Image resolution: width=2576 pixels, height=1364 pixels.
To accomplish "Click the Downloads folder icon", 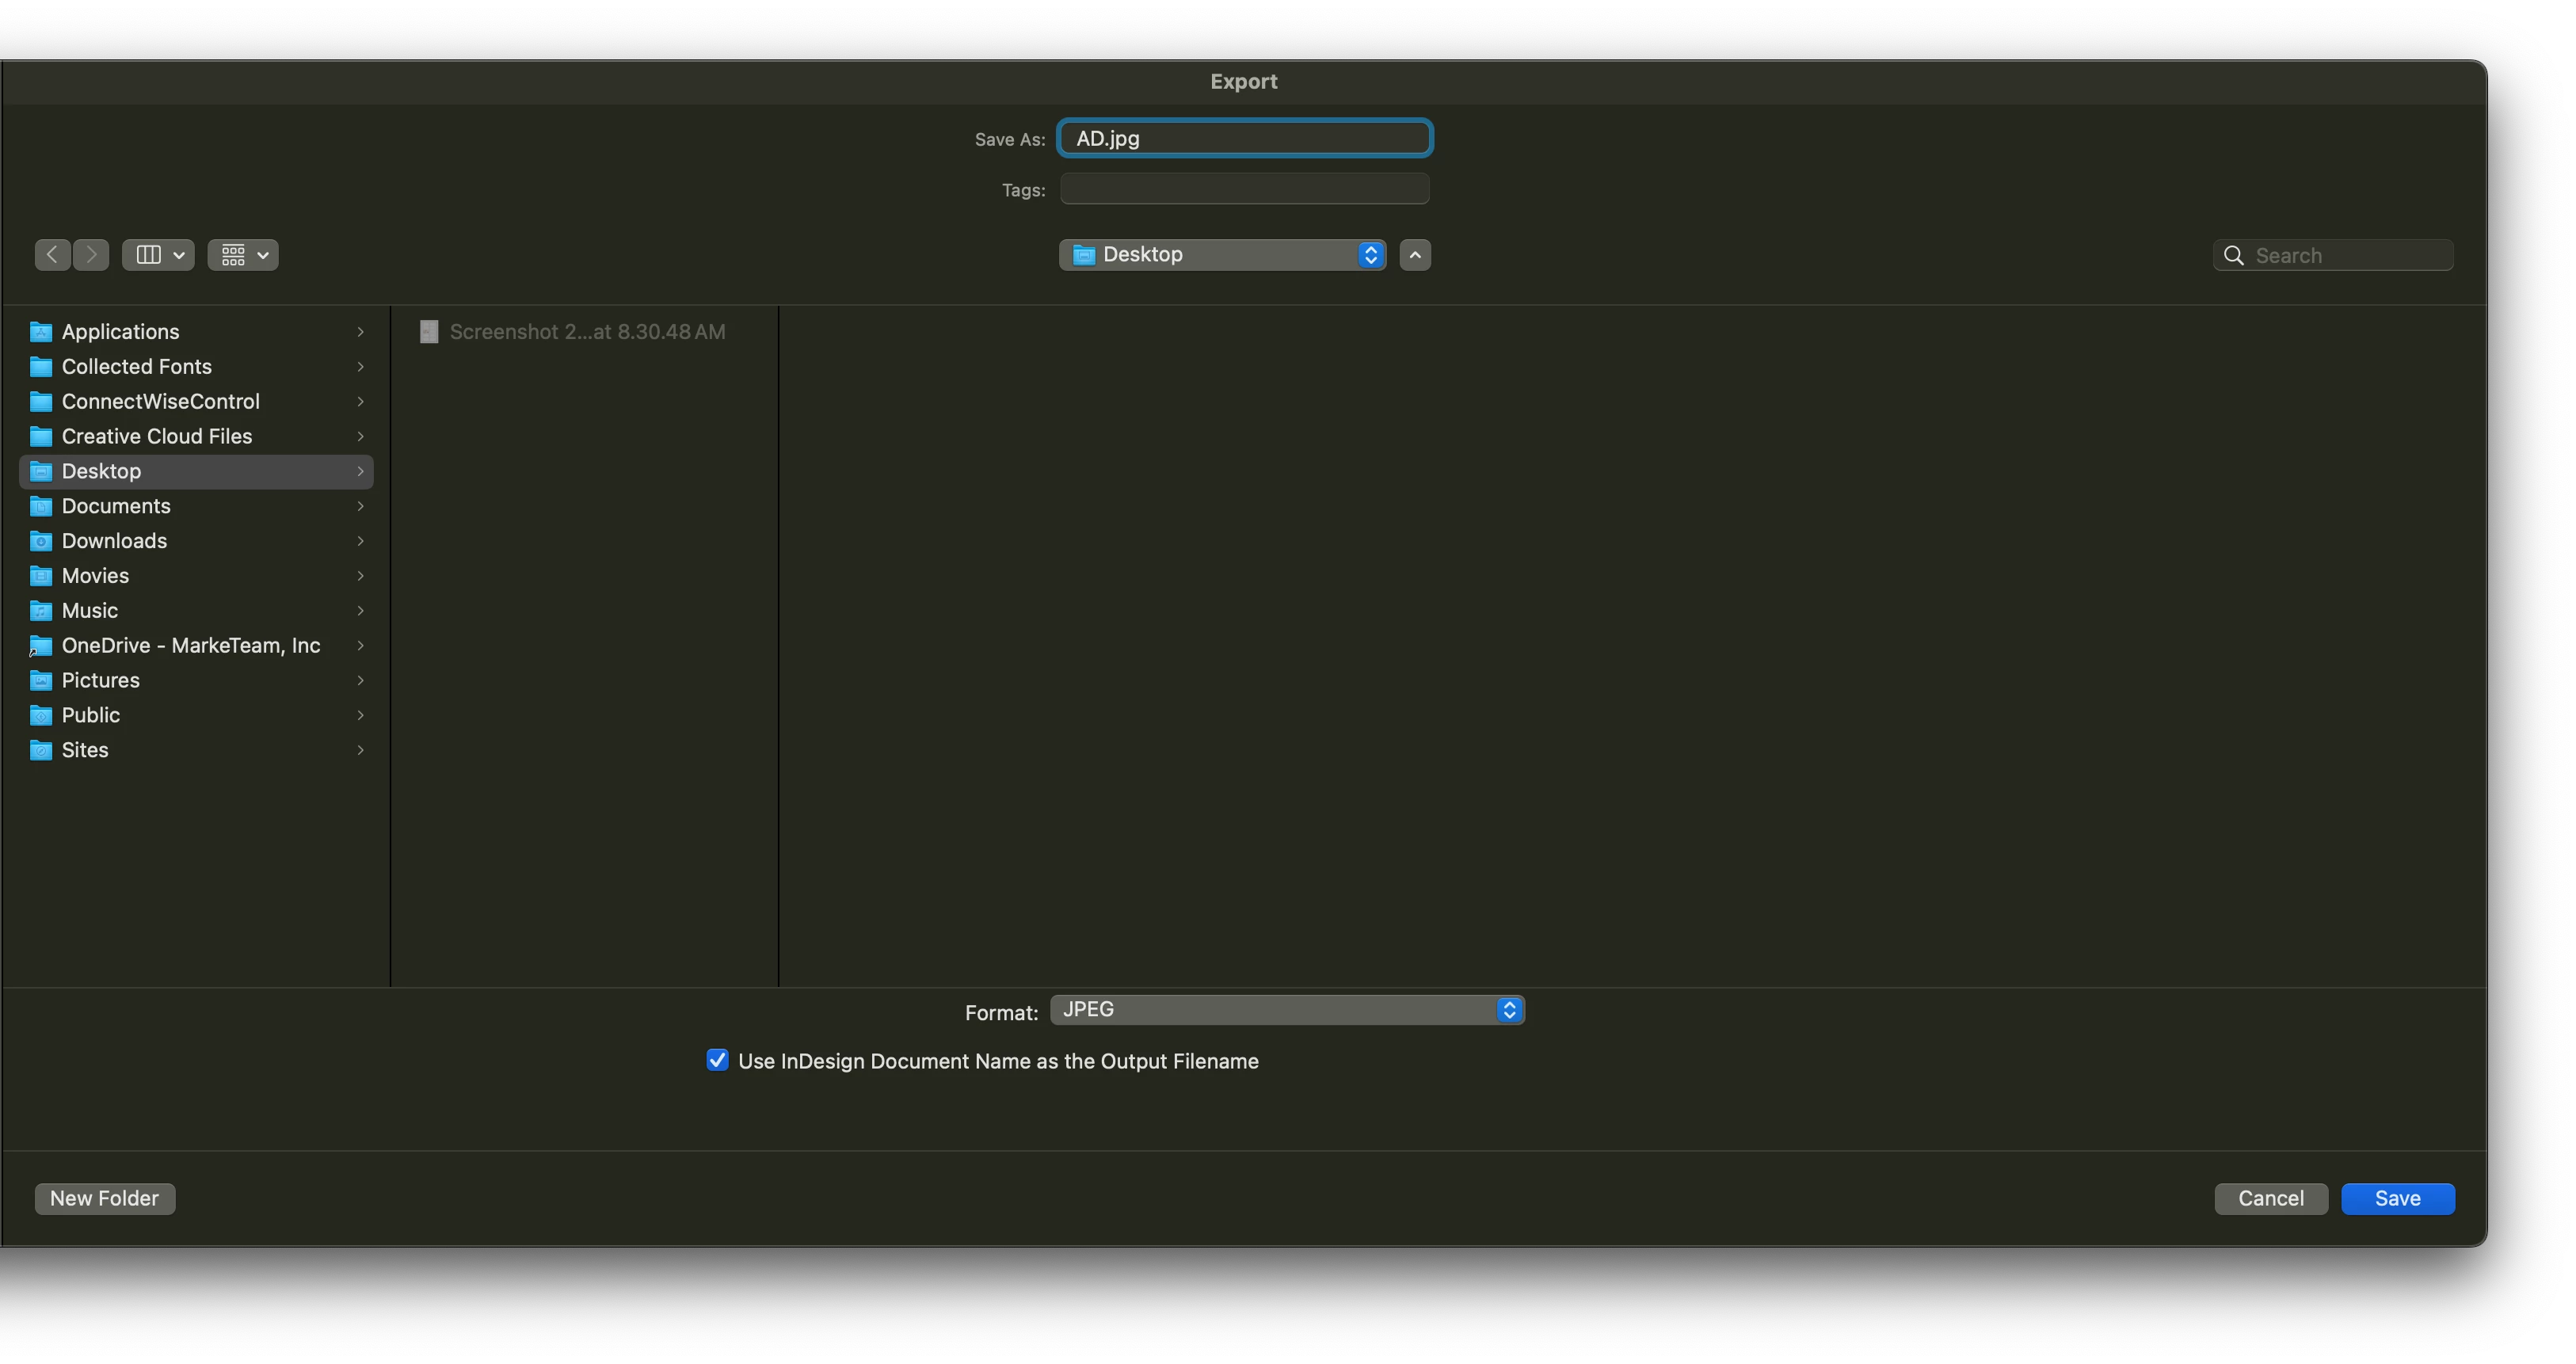I will coord(41,541).
